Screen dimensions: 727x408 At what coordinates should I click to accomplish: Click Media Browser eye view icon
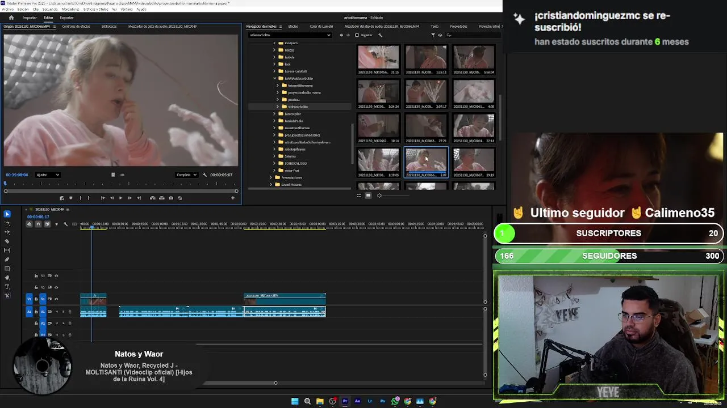tap(440, 35)
